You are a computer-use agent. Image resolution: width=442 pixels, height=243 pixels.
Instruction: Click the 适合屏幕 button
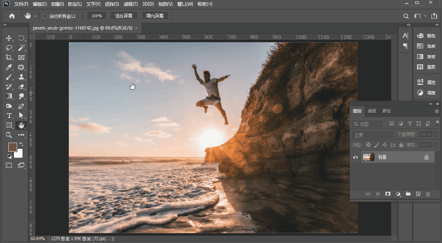pyautogui.click(x=124, y=16)
